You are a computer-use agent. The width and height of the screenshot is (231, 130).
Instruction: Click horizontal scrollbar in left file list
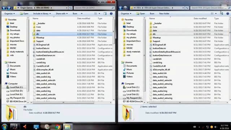(x=64, y=103)
